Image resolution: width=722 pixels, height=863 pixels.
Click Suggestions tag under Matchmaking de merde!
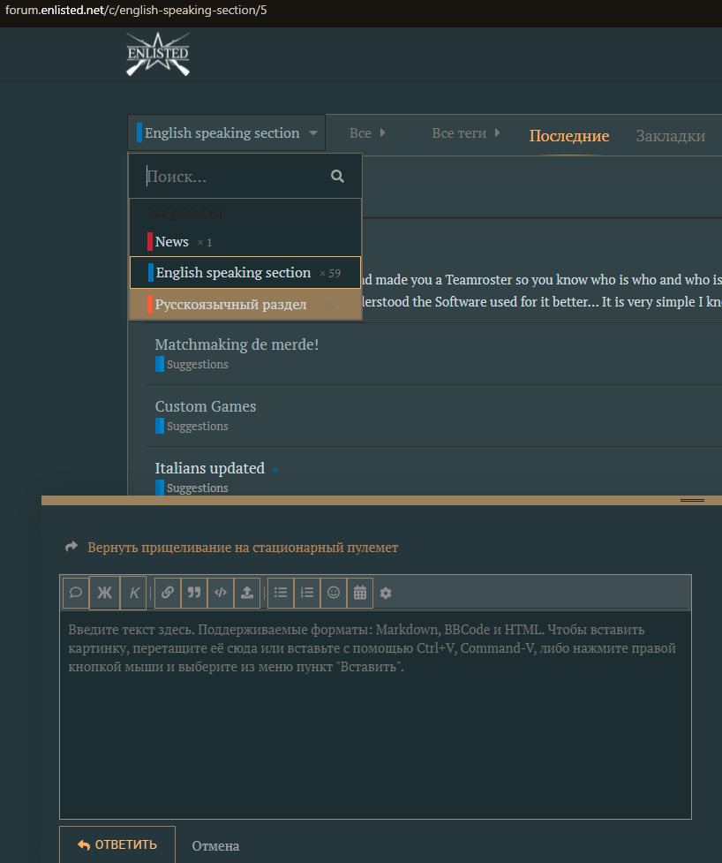pos(192,364)
